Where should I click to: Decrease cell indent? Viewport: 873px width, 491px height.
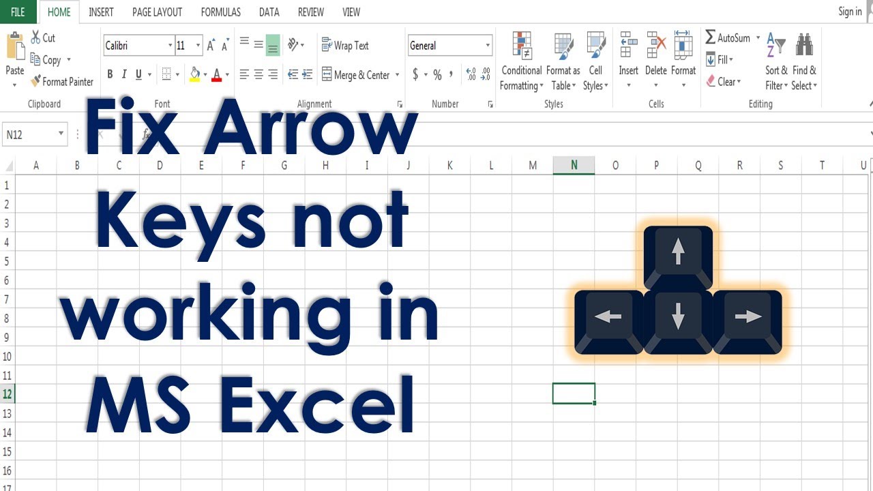pos(293,75)
